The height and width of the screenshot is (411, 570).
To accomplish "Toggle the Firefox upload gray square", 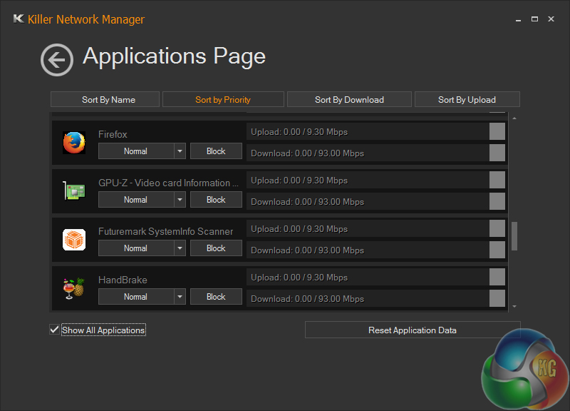I will [x=497, y=131].
